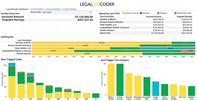Click the Walker, Thomas yellow bar
Viewport: 197px width, 101px height.
coord(111,80)
